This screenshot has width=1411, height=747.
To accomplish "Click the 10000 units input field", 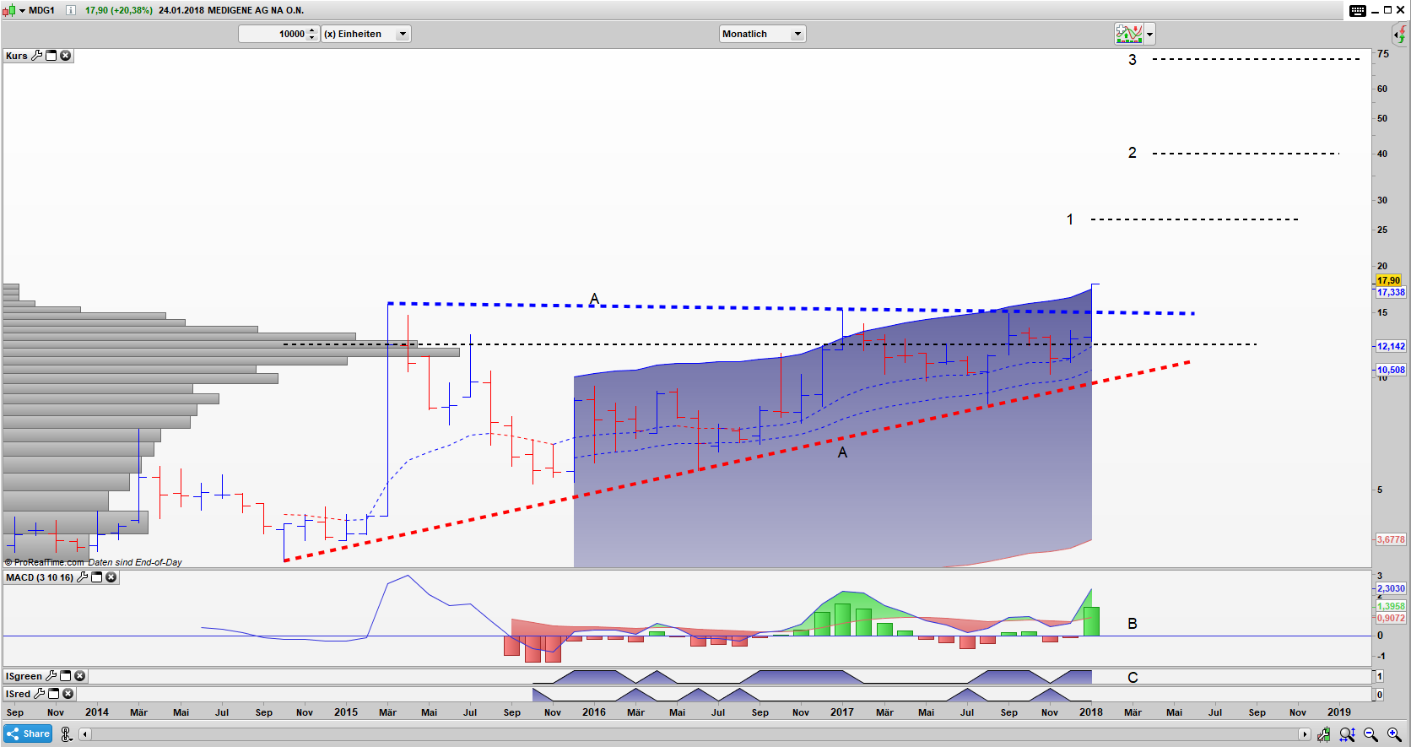I will [x=273, y=34].
